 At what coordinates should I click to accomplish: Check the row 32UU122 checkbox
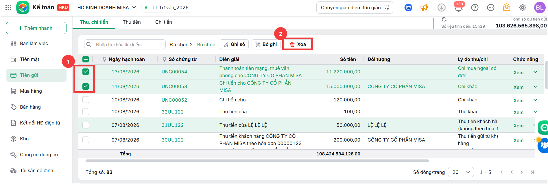tap(86, 111)
